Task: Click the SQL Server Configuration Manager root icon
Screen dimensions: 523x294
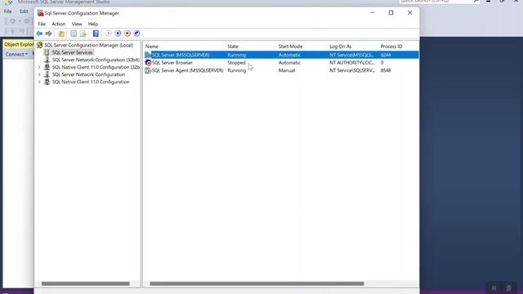Action: pyautogui.click(x=40, y=45)
